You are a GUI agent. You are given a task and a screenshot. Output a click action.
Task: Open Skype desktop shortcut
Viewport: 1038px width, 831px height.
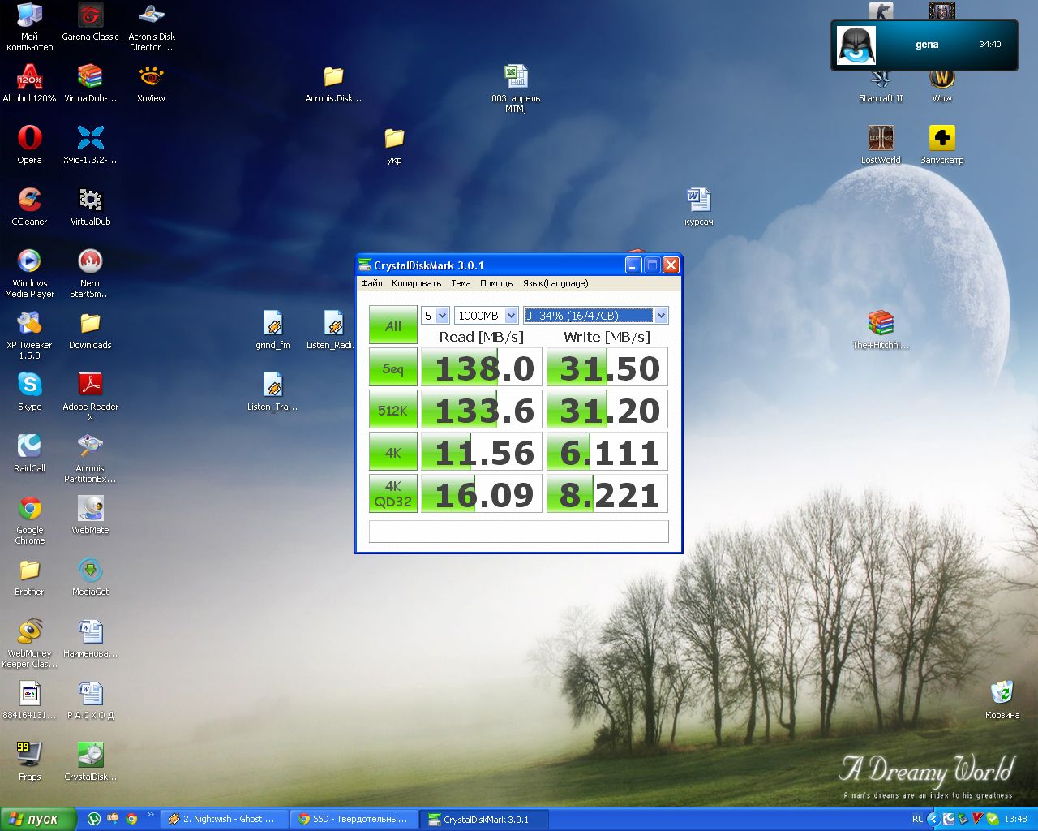point(30,385)
